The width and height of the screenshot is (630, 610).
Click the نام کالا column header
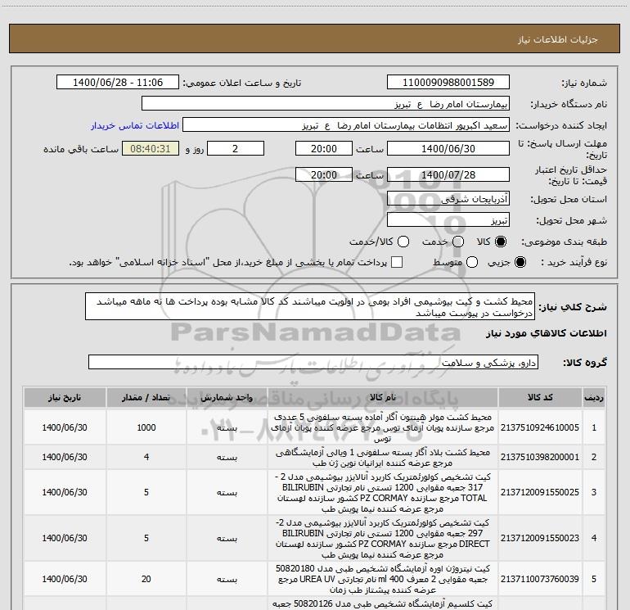pos(383,397)
